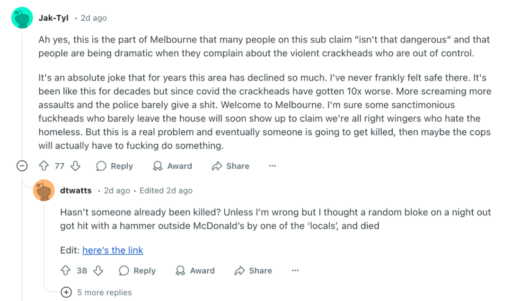Open dtwatts's username link

pos(76,190)
